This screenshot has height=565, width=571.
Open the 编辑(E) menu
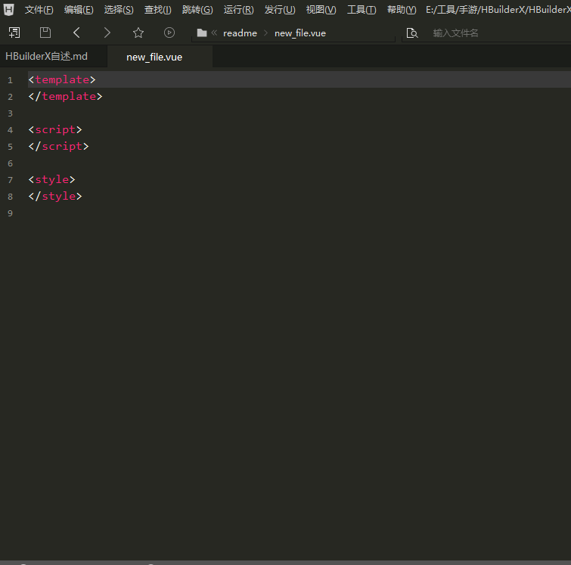[79, 10]
